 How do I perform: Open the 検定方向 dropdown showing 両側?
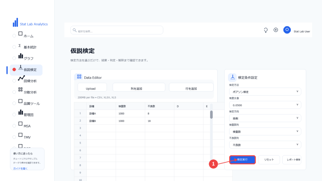pos(265,118)
